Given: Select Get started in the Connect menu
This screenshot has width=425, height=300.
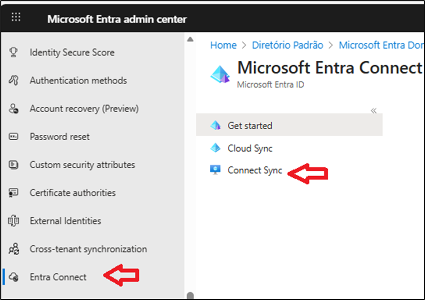Looking at the screenshot, I should pyautogui.click(x=250, y=126).
